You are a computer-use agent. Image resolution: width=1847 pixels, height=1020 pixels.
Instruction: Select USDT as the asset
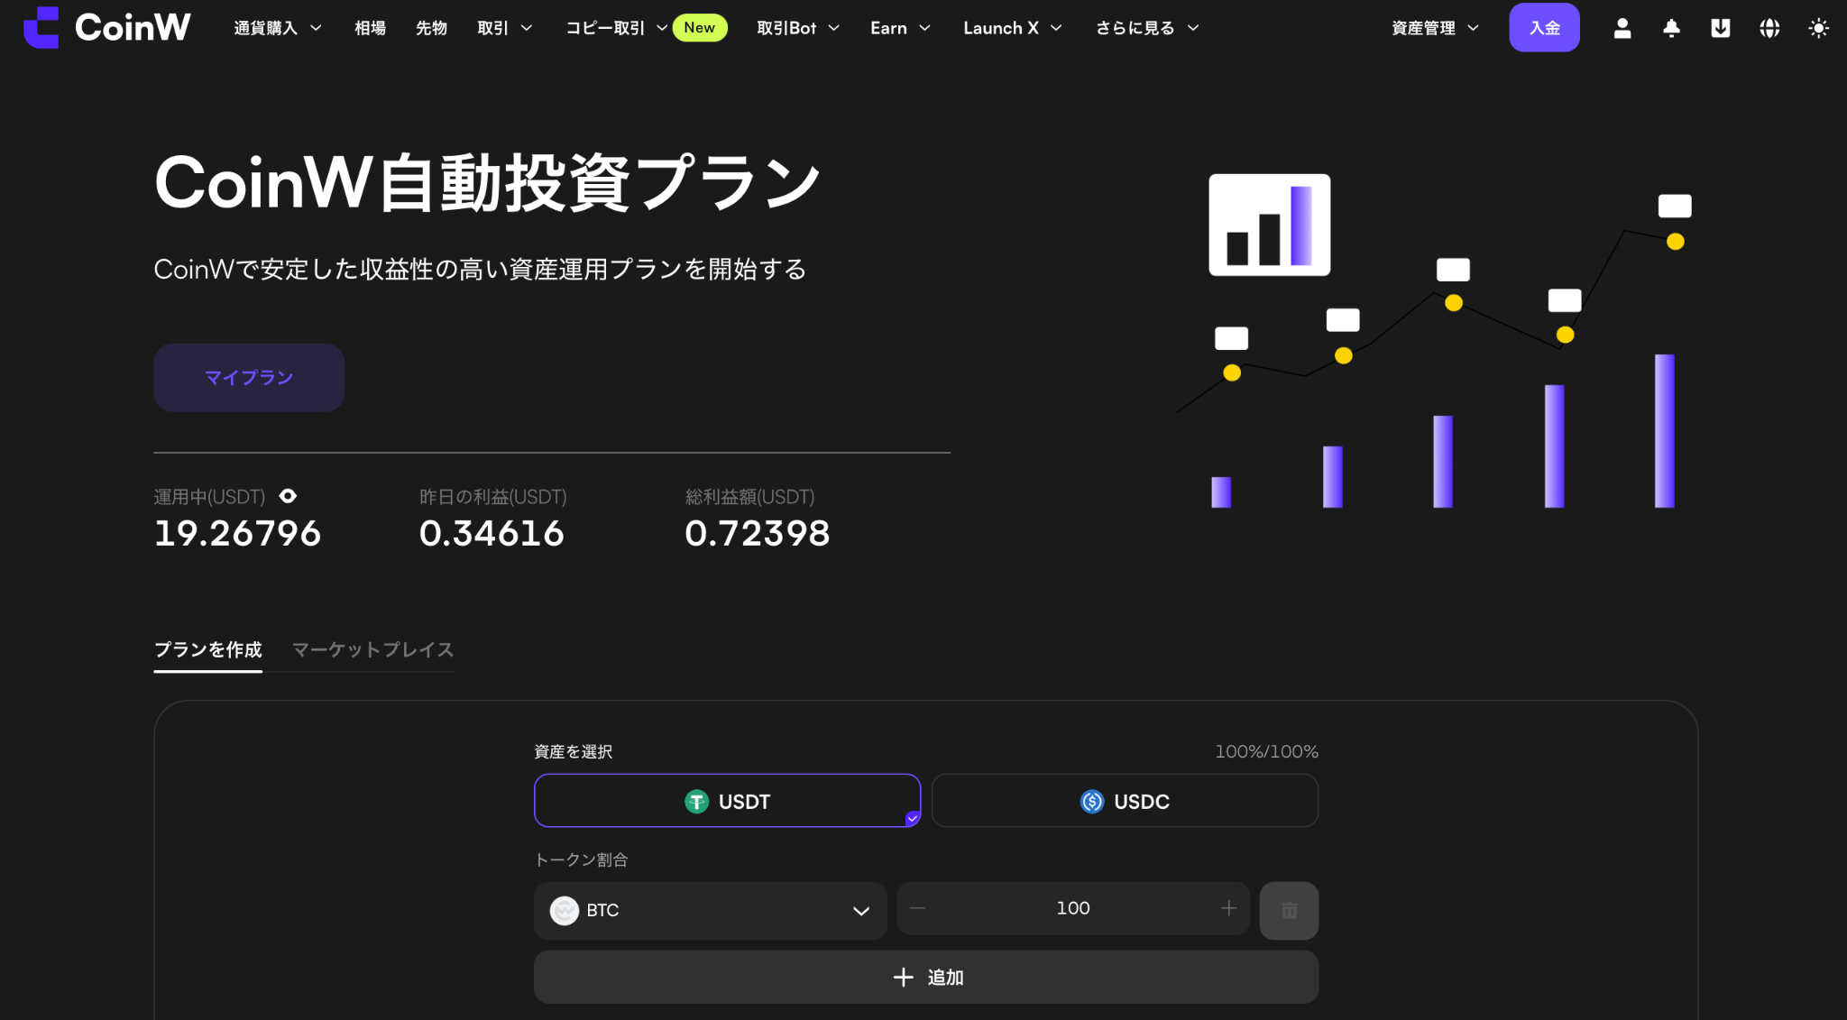[x=727, y=801]
